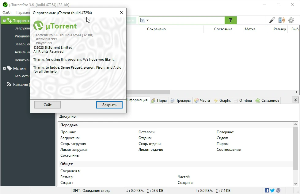The height and width of the screenshot is (194, 300).
Task: Click the Сайт button
Action: coord(47,105)
